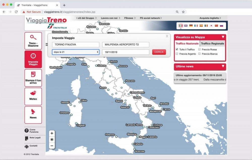The image size is (252, 160).
Task: Check Freccia Argento traffic filter
Action: coord(177,54)
